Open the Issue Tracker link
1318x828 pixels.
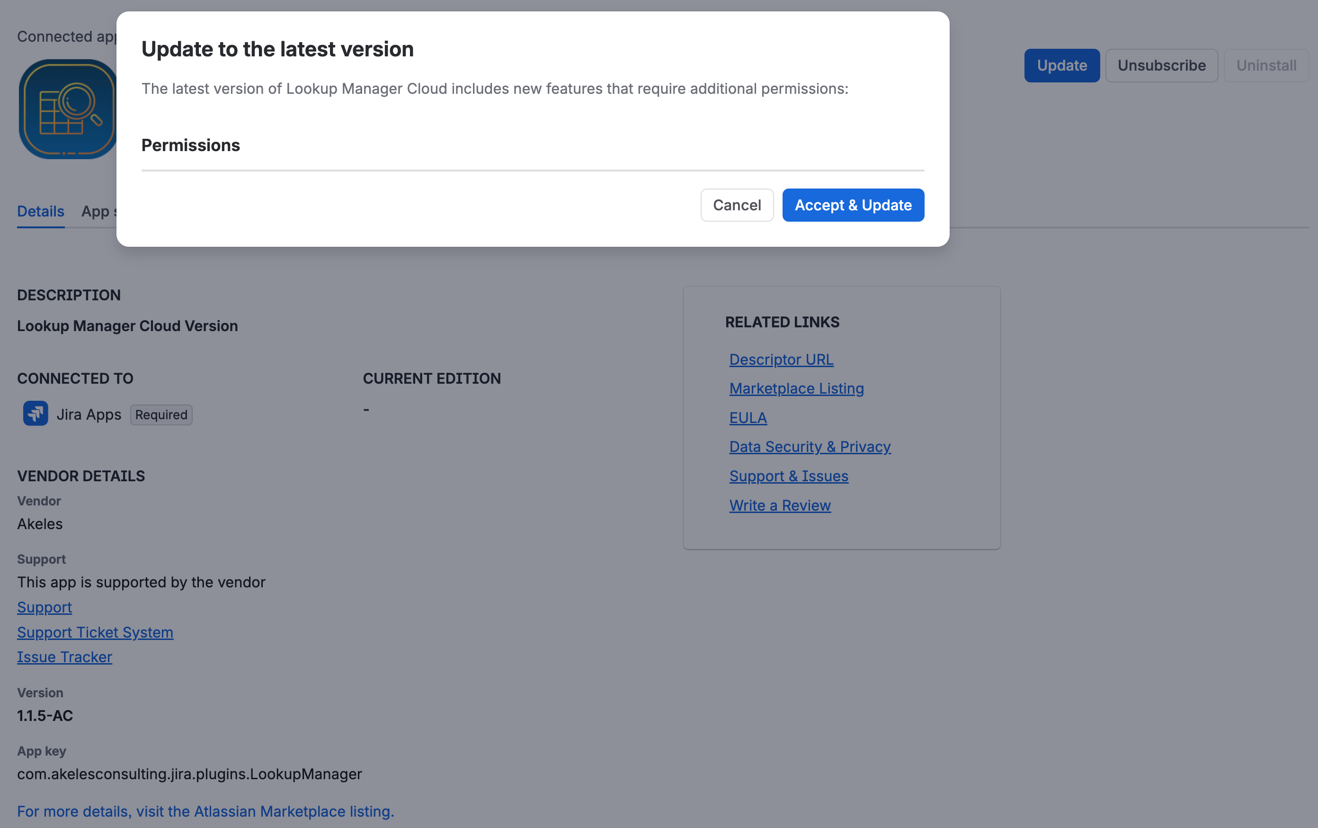64,657
